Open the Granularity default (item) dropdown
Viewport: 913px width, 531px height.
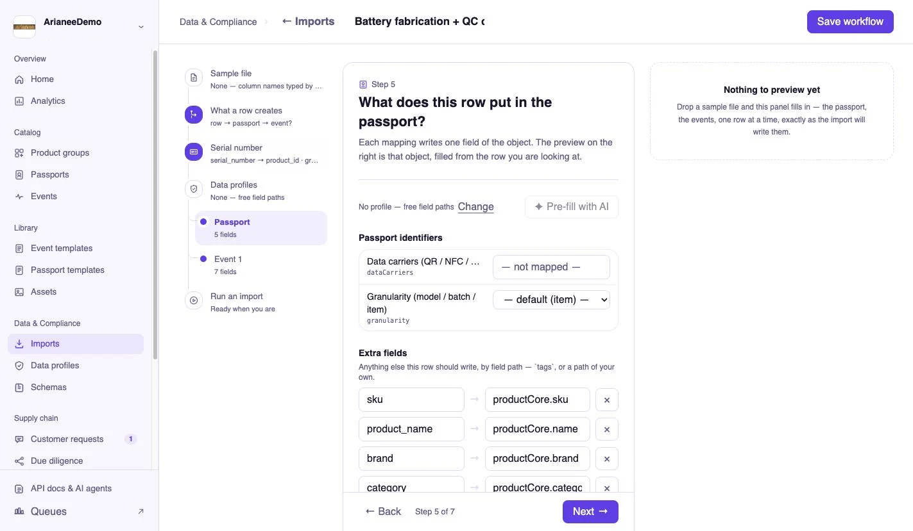(x=551, y=300)
